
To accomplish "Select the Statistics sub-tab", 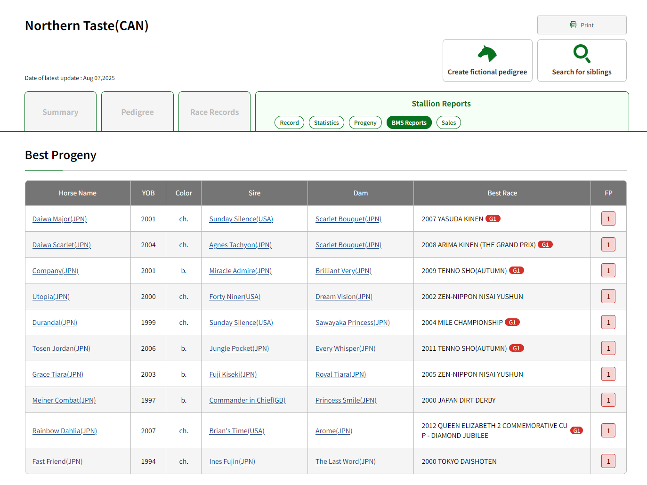I will pos(326,122).
